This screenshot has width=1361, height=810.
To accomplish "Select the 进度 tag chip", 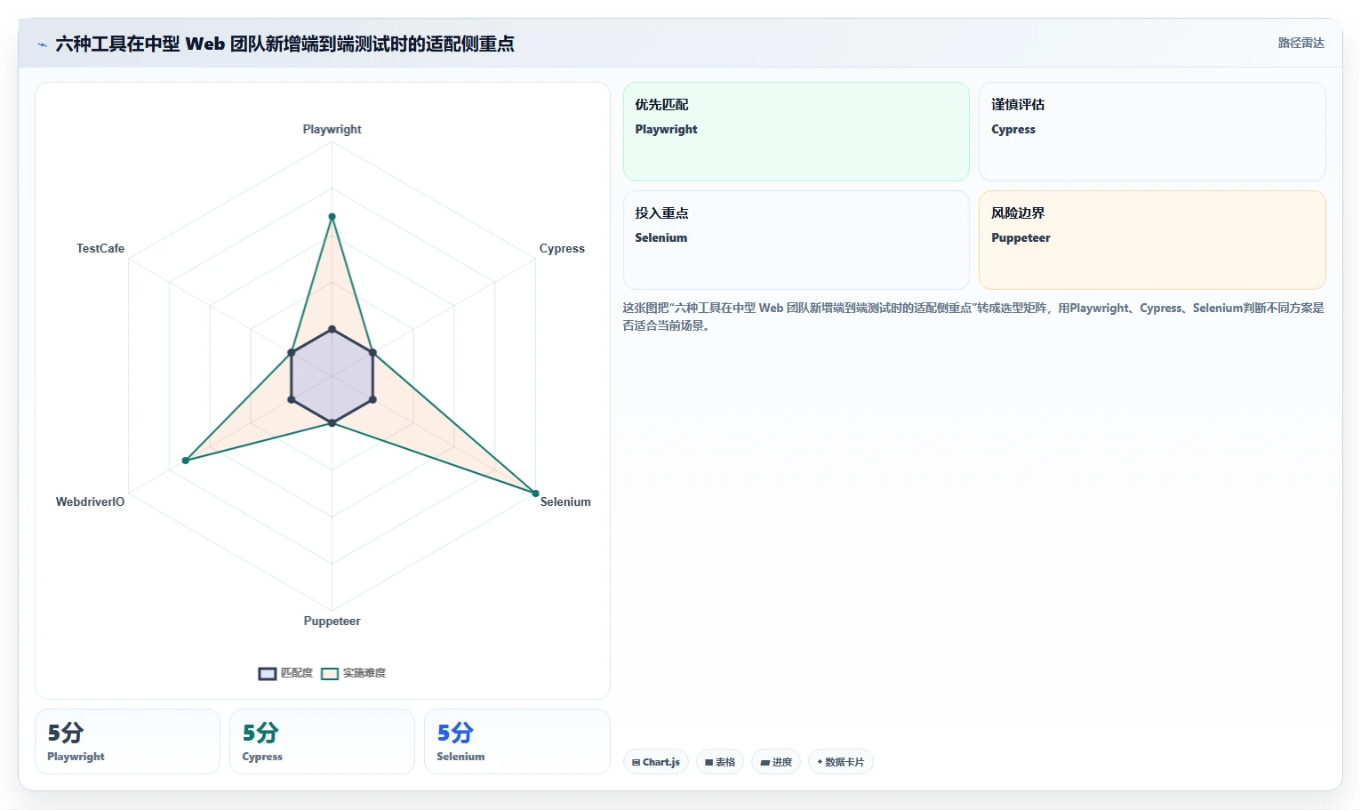I will [x=776, y=762].
